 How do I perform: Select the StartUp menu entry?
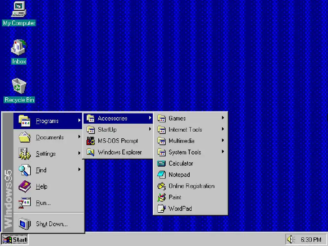[x=118, y=130]
